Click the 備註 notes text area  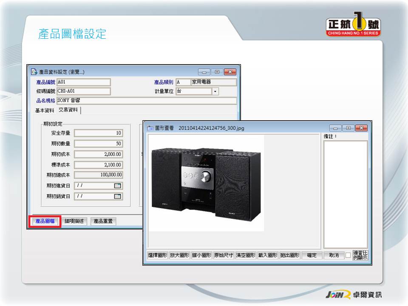[345, 194]
